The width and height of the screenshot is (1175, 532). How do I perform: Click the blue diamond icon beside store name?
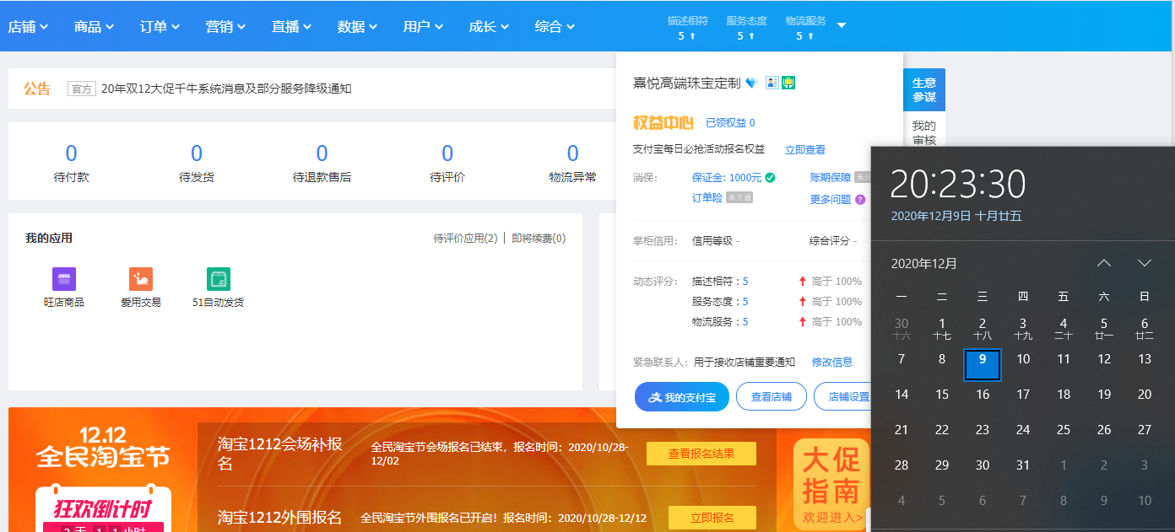coord(752,83)
